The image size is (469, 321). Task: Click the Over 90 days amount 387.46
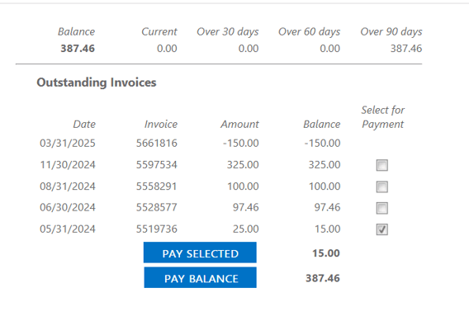pos(406,49)
